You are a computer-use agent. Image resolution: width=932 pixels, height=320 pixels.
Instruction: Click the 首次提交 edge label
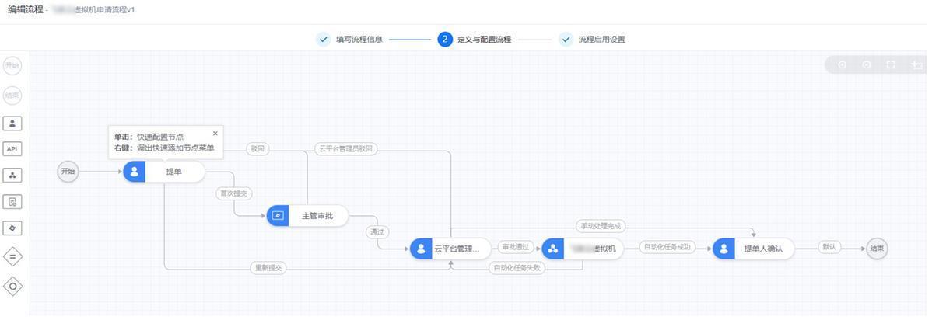234,193
